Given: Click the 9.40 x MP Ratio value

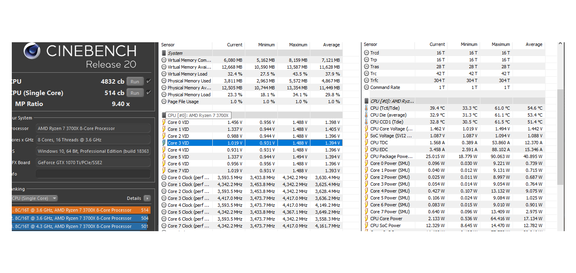Looking at the screenshot, I should tap(121, 104).
